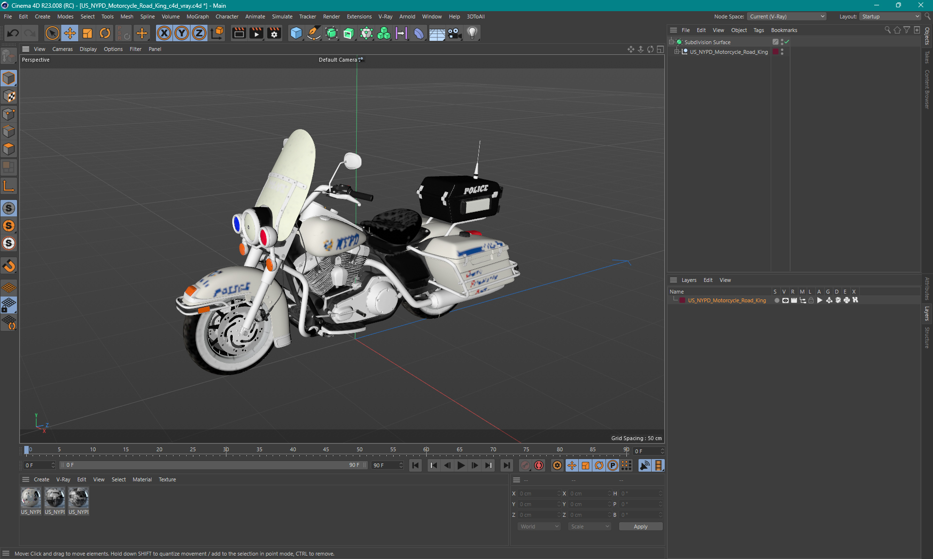The image size is (933, 559).
Task: Toggle Subdivision Surface enabled checkmark
Action: click(787, 42)
